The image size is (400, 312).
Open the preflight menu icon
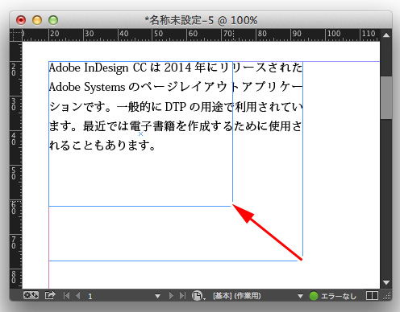click(198, 296)
